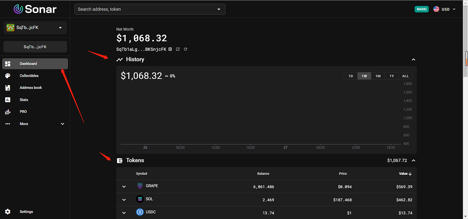Click the Collectibles palette icon

pos(8,76)
